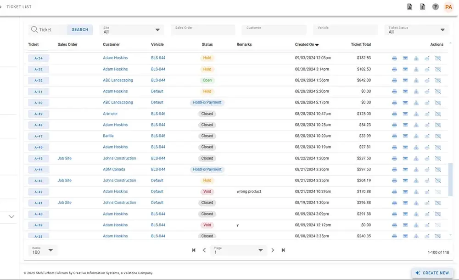459x280 pixels.
Task: Print ticket A-54
Action: tap(395, 58)
